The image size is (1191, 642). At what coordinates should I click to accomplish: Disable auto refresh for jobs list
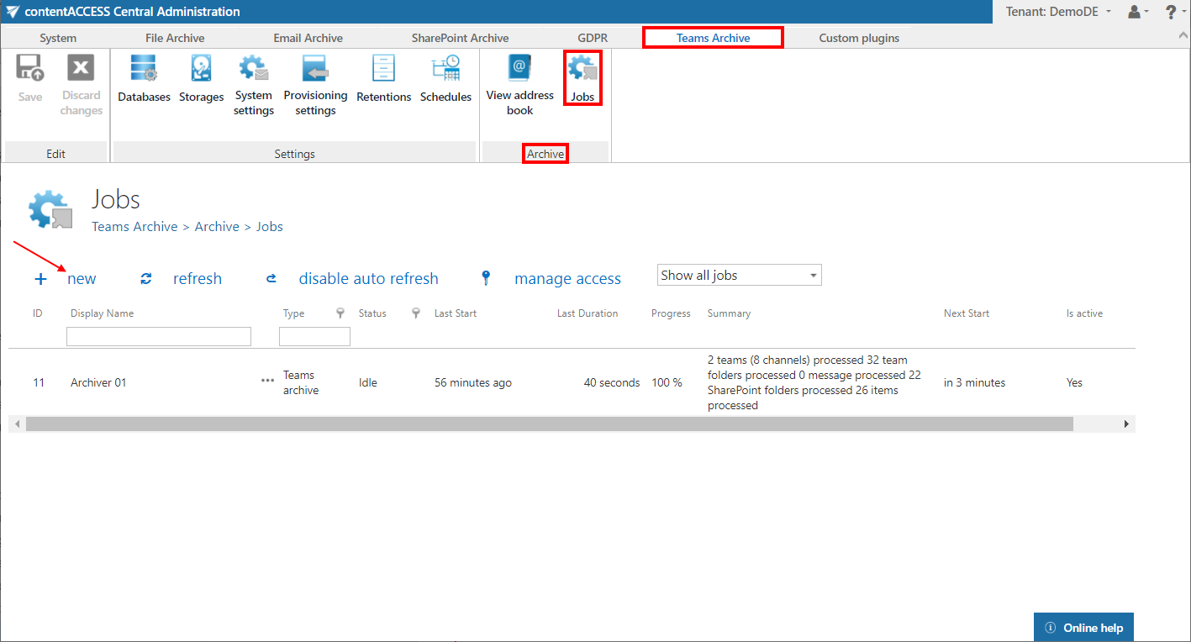click(368, 279)
